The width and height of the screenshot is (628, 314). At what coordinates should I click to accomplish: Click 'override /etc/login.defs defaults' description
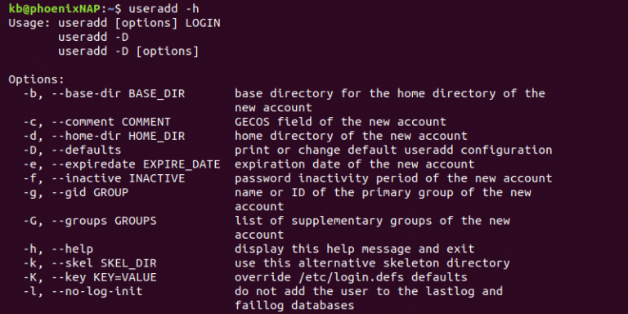[352, 277]
